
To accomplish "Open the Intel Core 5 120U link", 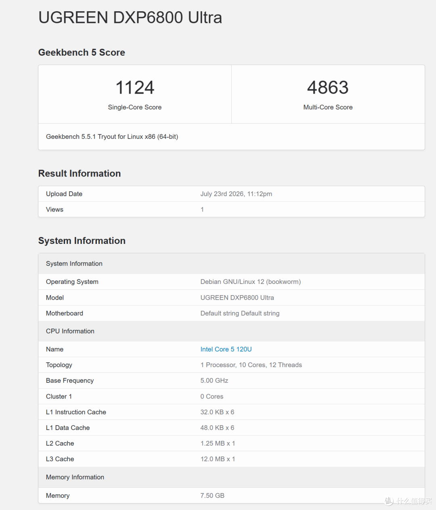I will click(x=226, y=349).
